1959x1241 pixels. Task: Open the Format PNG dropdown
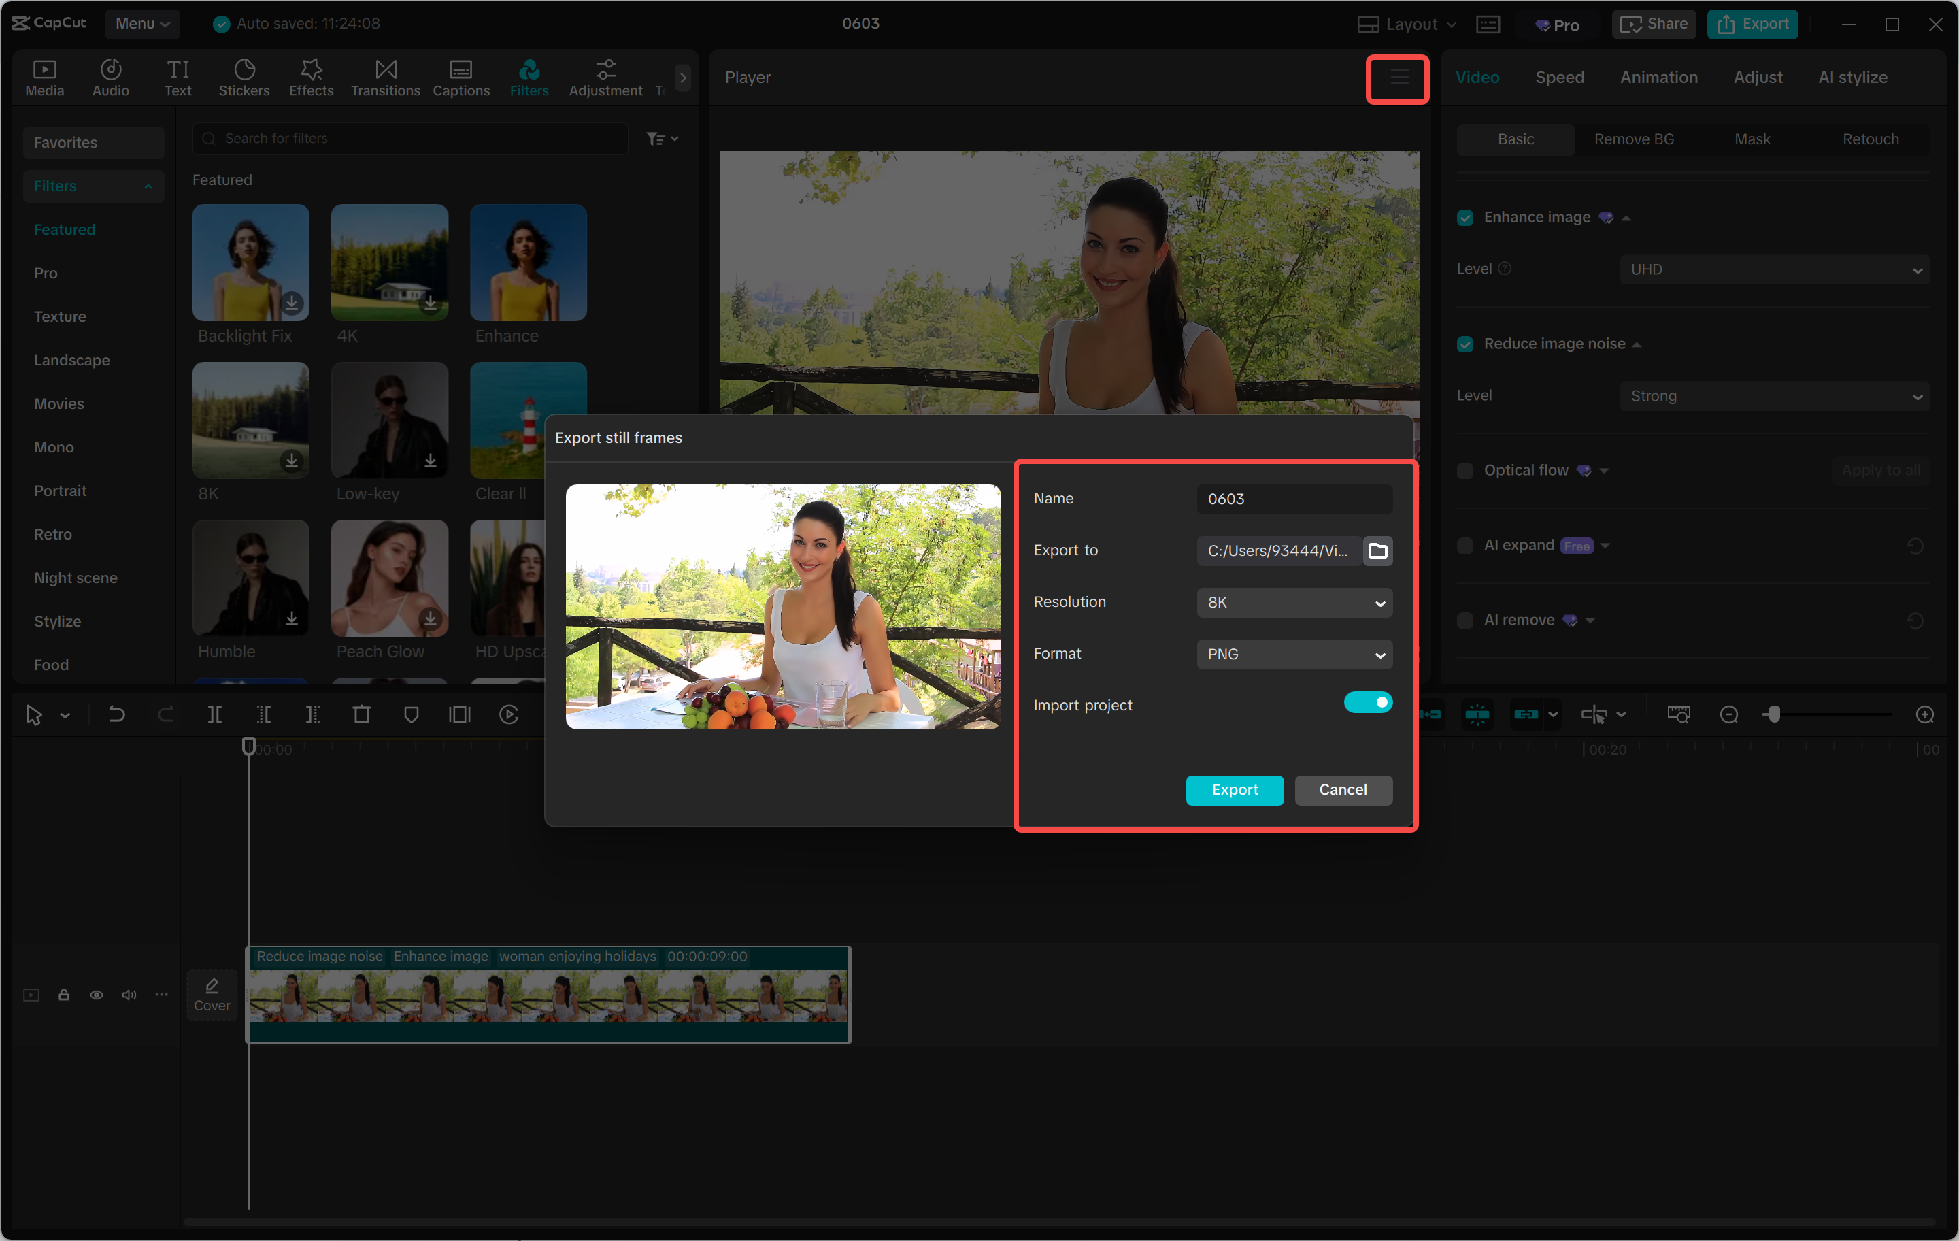click(1294, 655)
